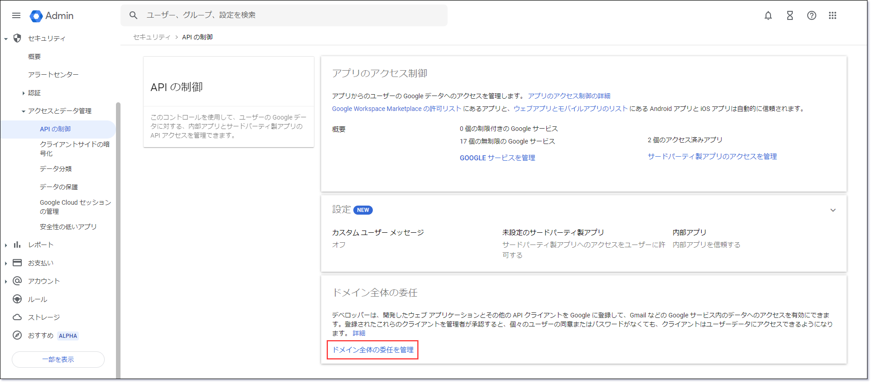Screen dimensions: 872x384
Task: Click the ALPHA badge beside おすすめ
Action: point(68,336)
